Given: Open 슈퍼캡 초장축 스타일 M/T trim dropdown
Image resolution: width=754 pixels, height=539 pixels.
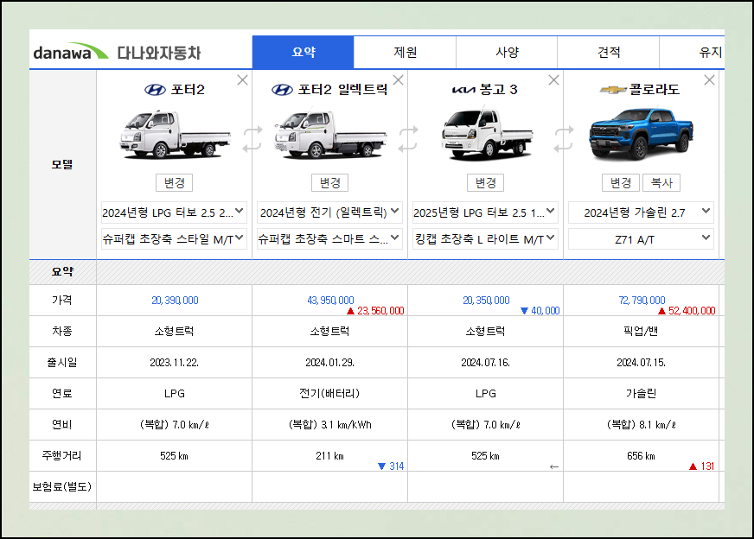Looking at the screenshot, I should point(174,238).
